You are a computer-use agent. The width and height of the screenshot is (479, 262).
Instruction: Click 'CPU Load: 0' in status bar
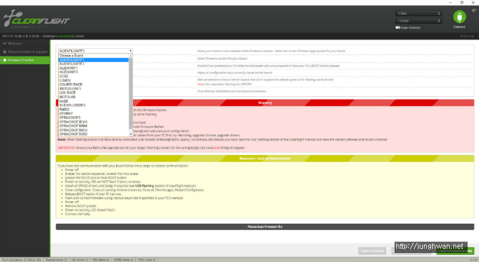click(147, 260)
